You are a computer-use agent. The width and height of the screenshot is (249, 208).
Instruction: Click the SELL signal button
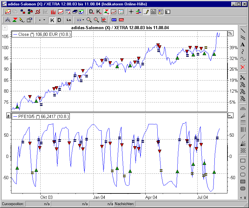(121, 20)
